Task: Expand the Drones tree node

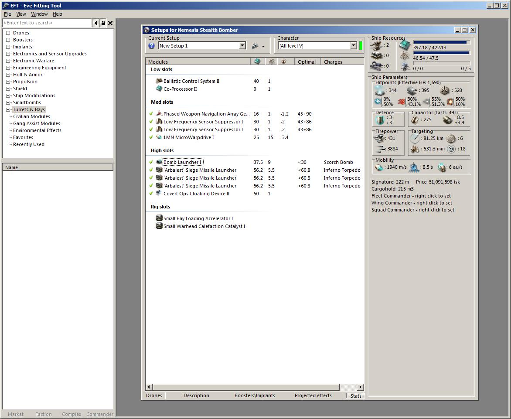Action: pos(8,33)
